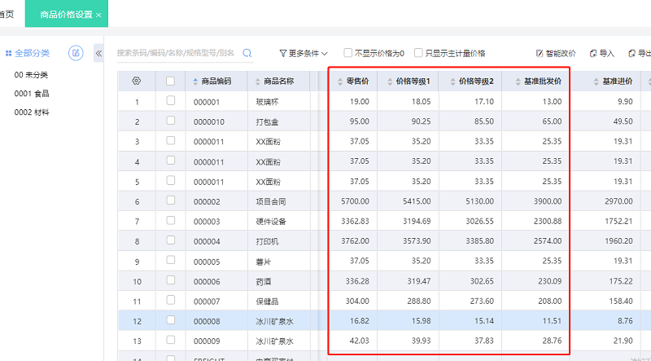Image resolution: width=651 pixels, height=361 pixels.
Task: Check the row for 保健品
Action: click(x=170, y=300)
